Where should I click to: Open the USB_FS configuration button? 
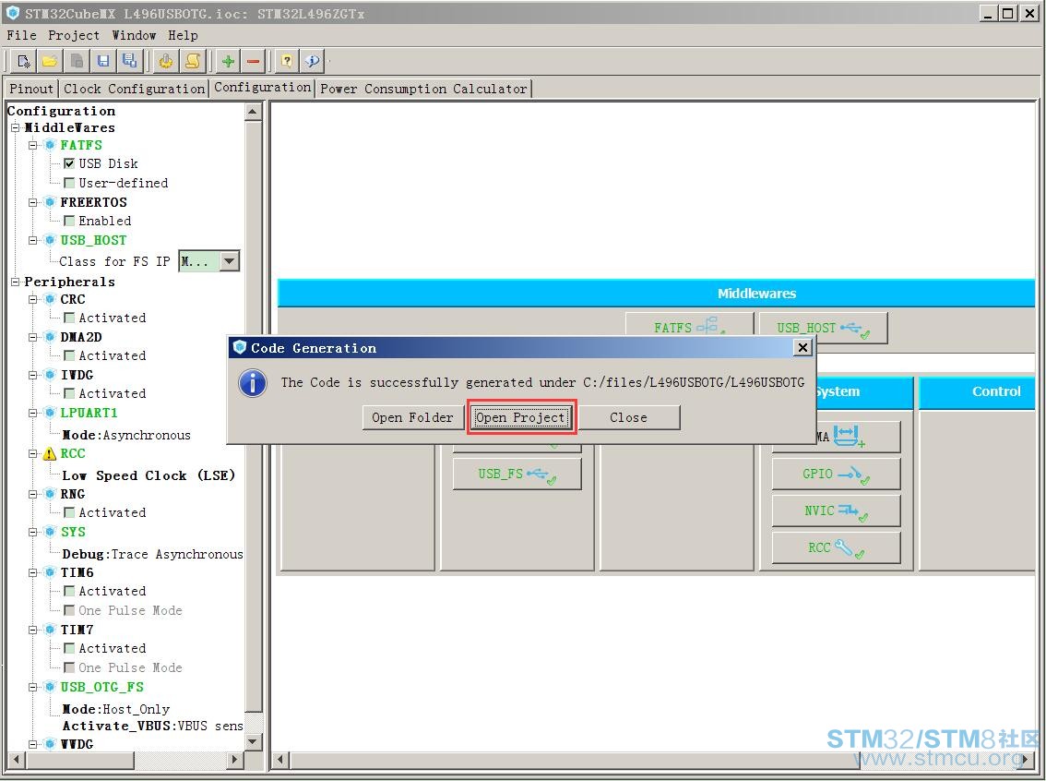517,474
